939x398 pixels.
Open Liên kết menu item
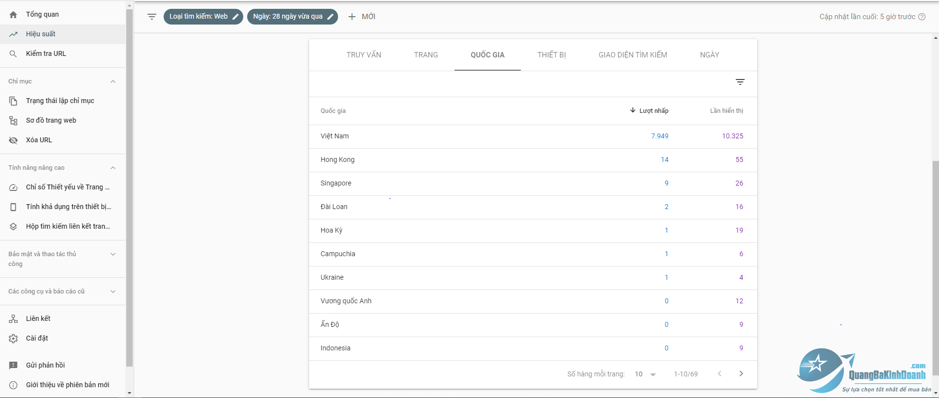click(x=63, y=318)
